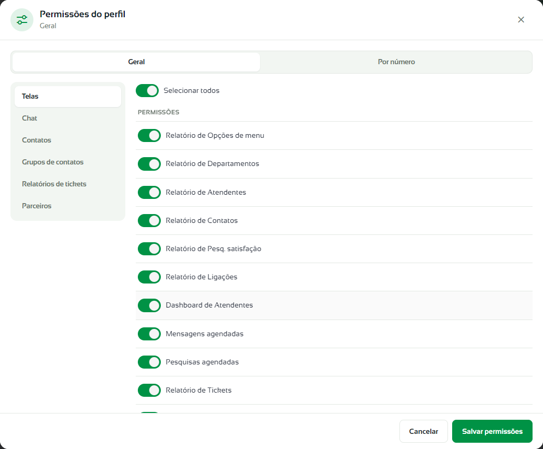Click Salvar permissões button
This screenshot has width=543, height=449.
click(492, 431)
